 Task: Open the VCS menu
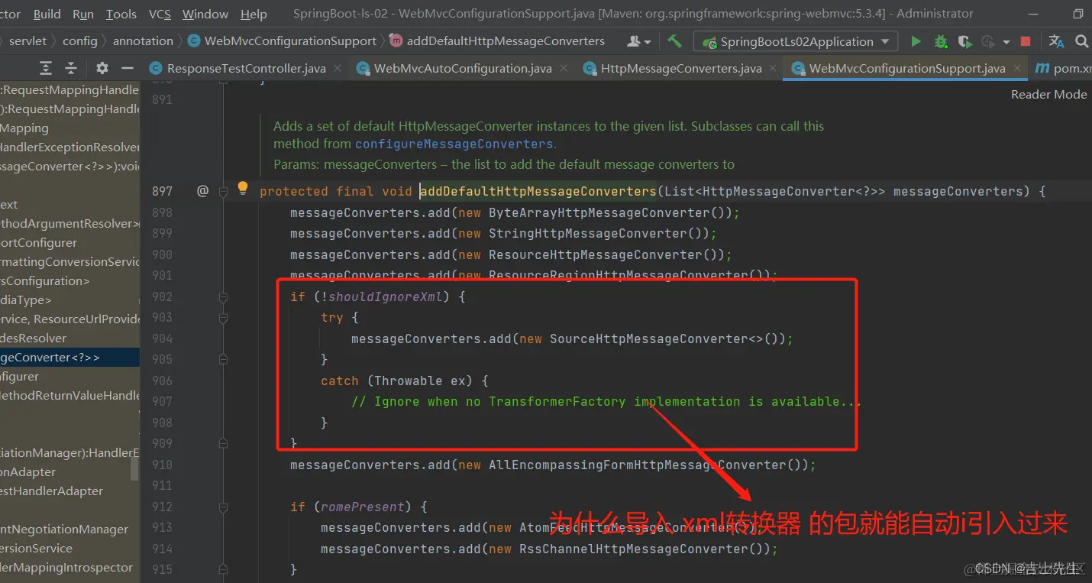point(160,14)
